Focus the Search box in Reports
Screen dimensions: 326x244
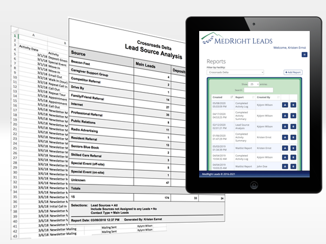(x=258, y=90)
